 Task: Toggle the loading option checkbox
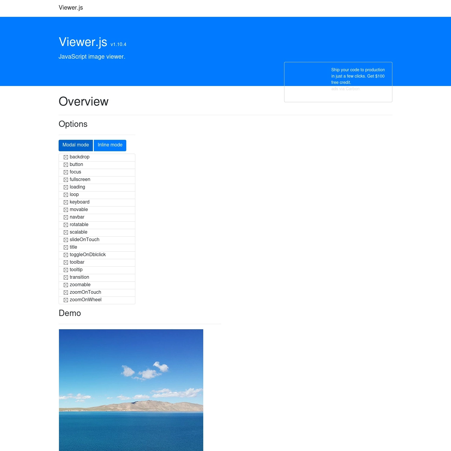click(x=66, y=187)
